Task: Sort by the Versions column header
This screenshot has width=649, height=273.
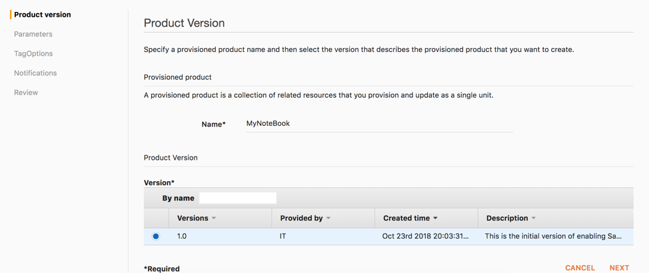Action: [193, 218]
